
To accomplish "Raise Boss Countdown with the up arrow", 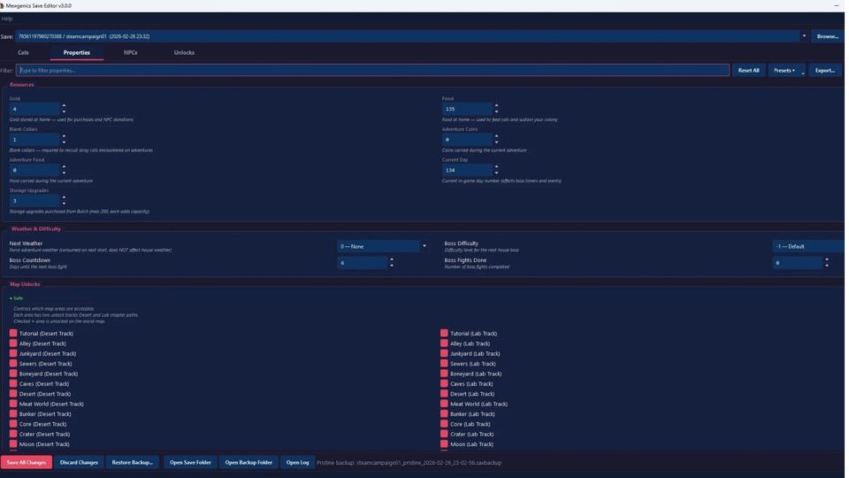I will 390,259.
